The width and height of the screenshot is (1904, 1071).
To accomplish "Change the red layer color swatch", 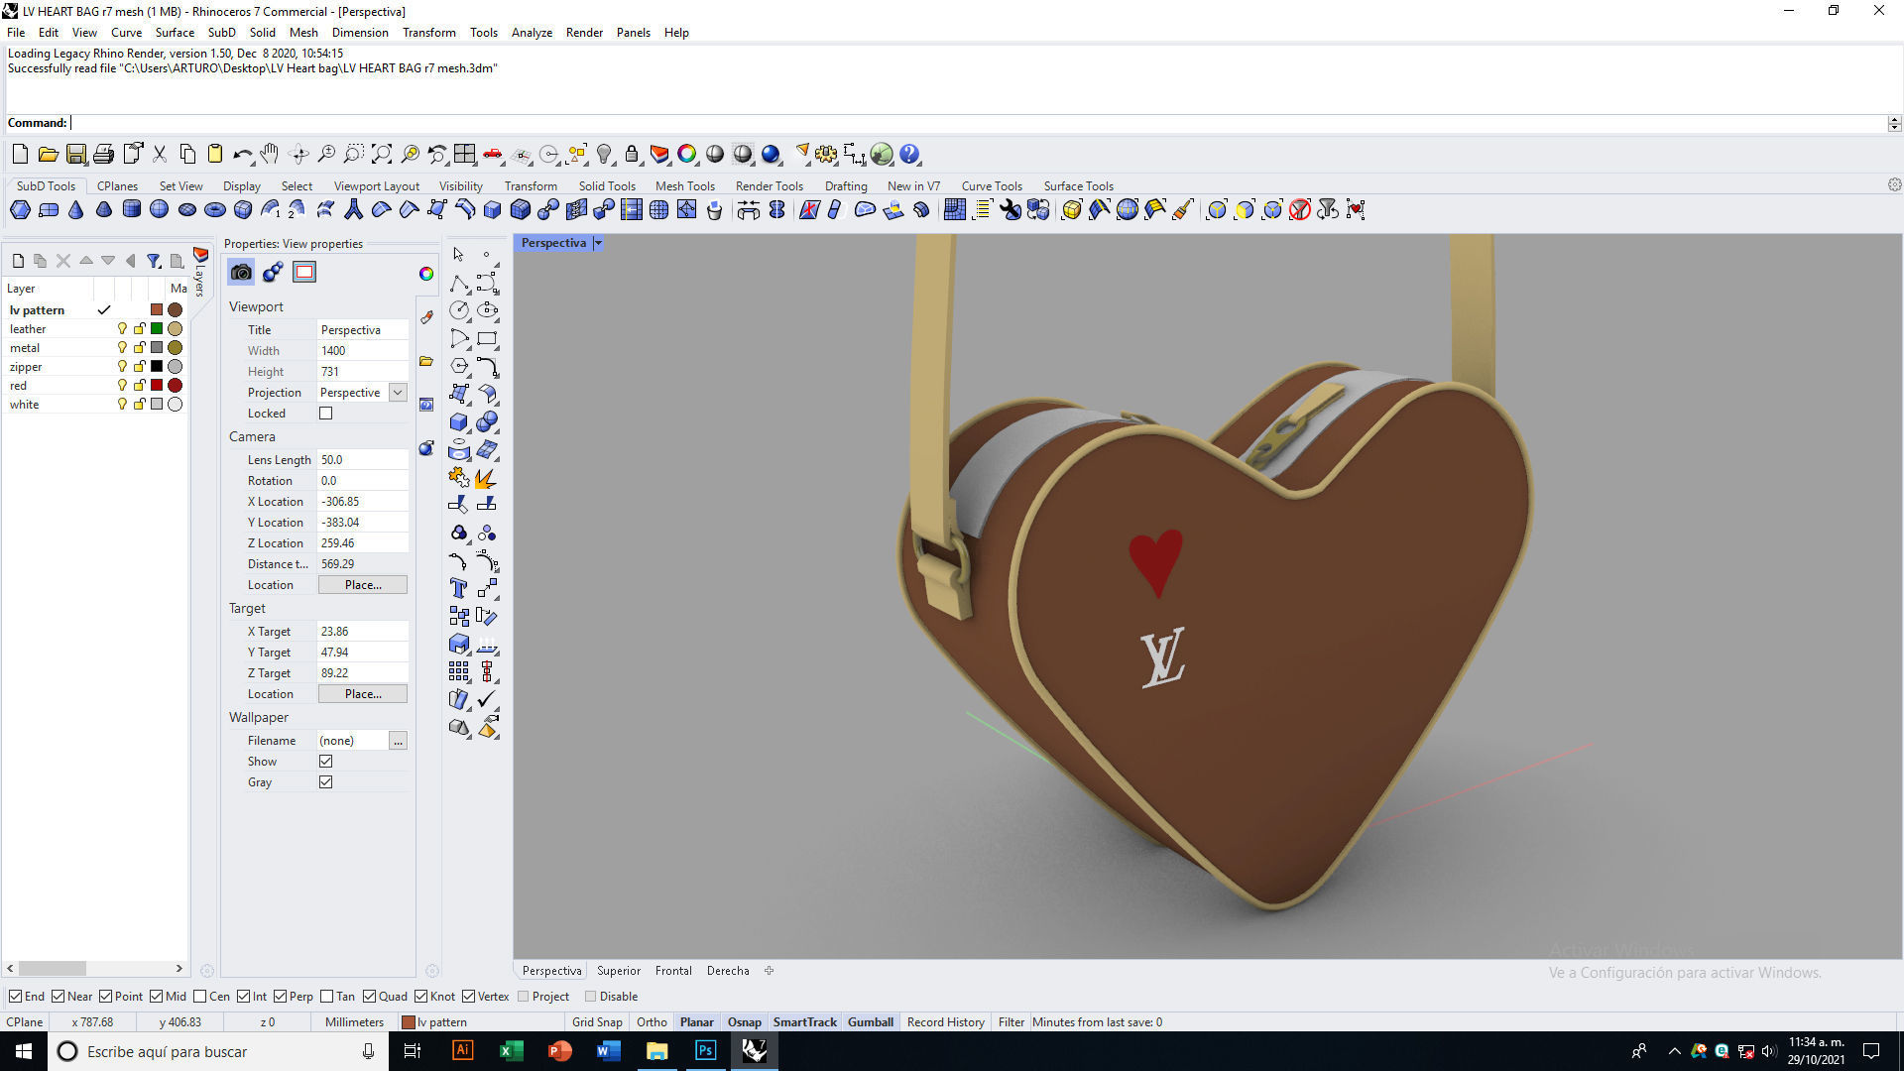I will click(157, 386).
